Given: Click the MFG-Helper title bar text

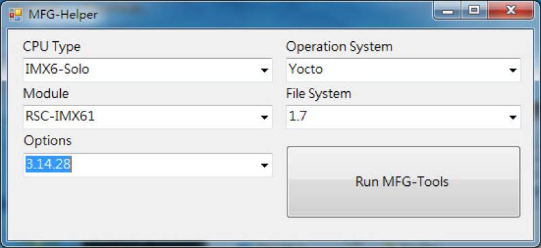Looking at the screenshot, I should click(63, 15).
